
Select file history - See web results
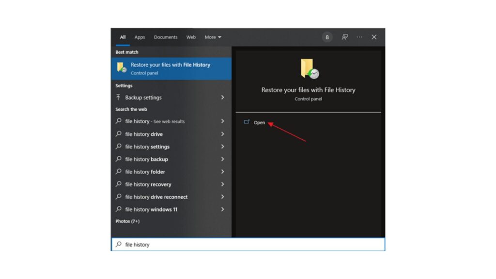tap(171, 121)
